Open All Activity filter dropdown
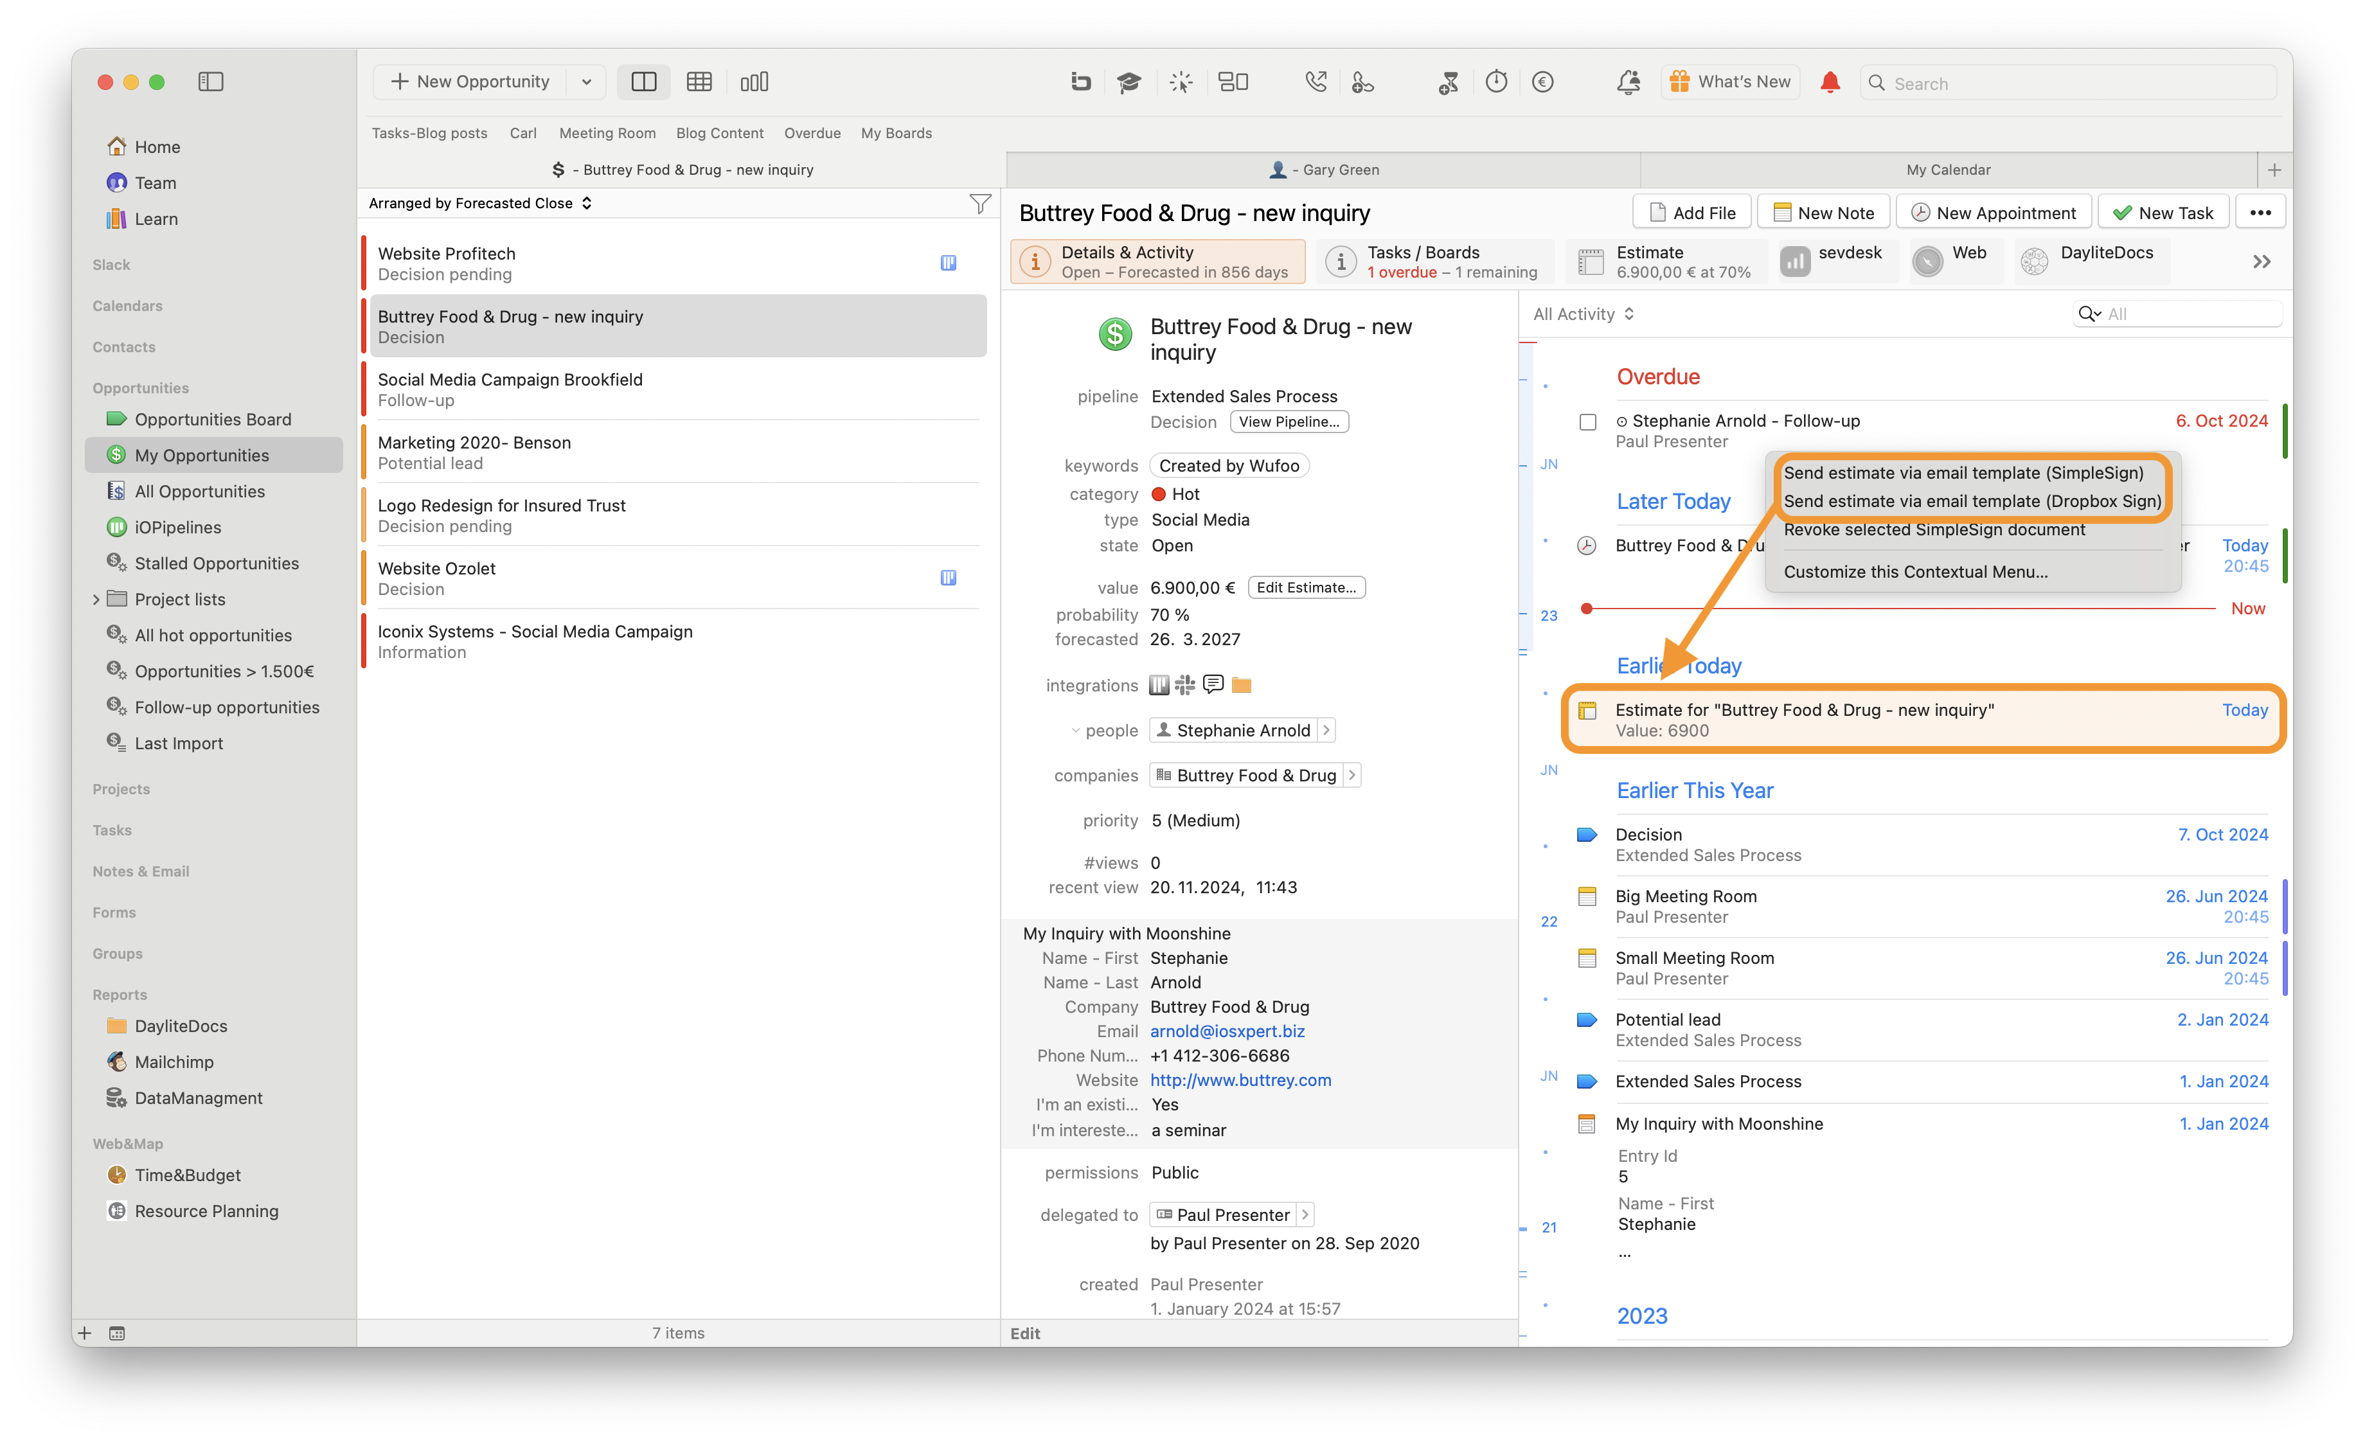The height and width of the screenshot is (1442, 2365). tap(1583, 315)
